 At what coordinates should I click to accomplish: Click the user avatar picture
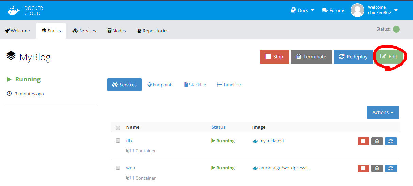point(357,10)
